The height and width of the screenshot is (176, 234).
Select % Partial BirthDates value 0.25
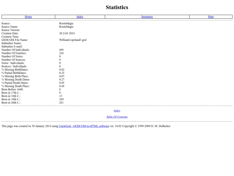pos(62,73)
